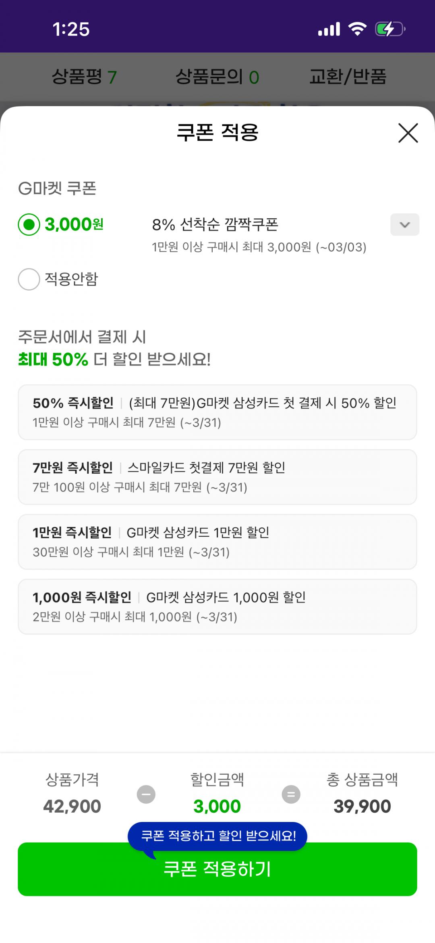Tap the Wi-Fi icon in status bar
Screen dimensions: 435x943
(357, 29)
